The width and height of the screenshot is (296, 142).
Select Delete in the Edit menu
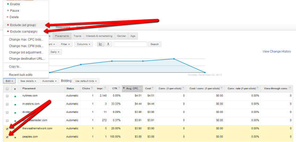point(26,17)
